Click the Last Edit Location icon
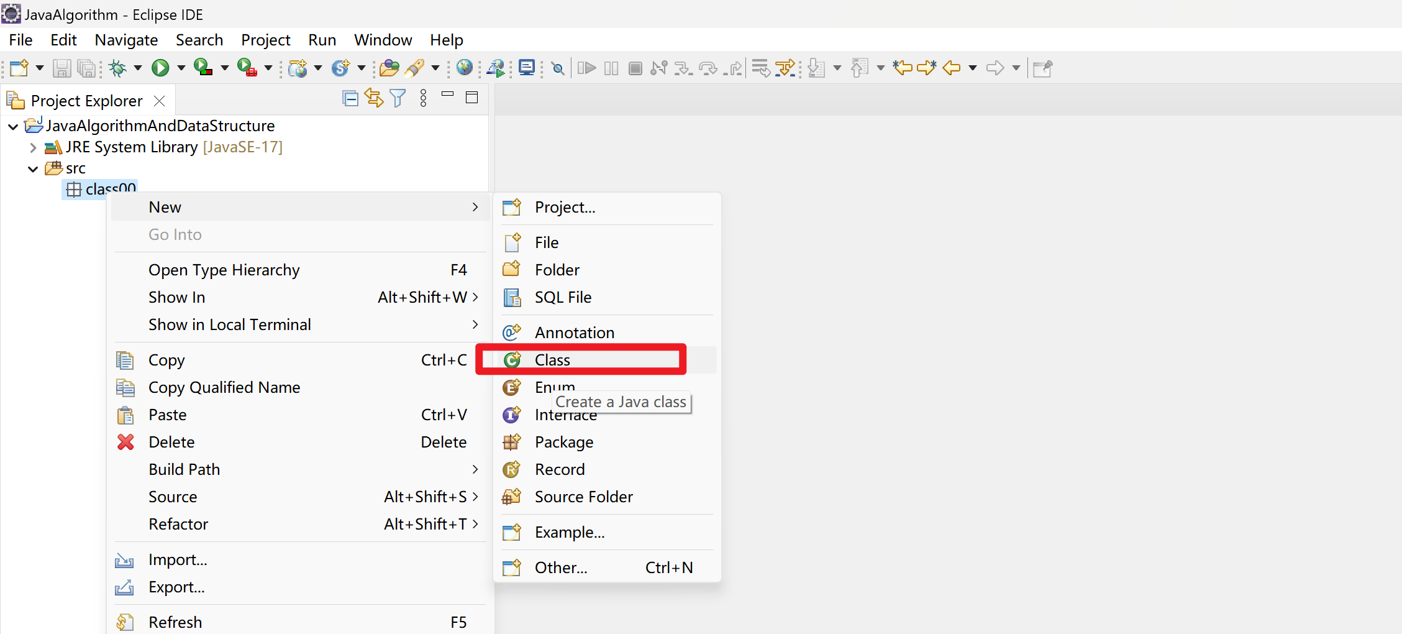 click(x=903, y=68)
